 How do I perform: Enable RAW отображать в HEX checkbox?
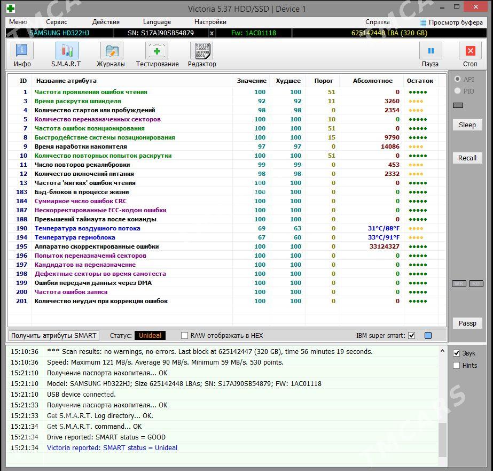click(185, 336)
